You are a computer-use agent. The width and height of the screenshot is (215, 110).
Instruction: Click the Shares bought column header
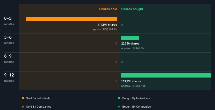[x=132, y=9]
